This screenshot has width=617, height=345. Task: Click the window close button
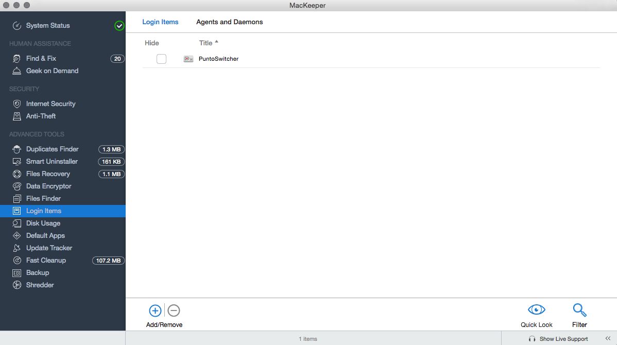(6, 5)
